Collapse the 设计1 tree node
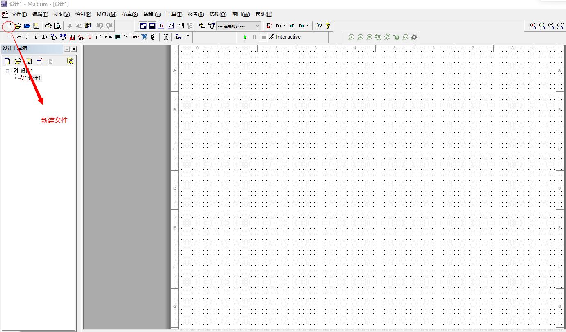566x332 pixels. pyautogui.click(x=8, y=71)
